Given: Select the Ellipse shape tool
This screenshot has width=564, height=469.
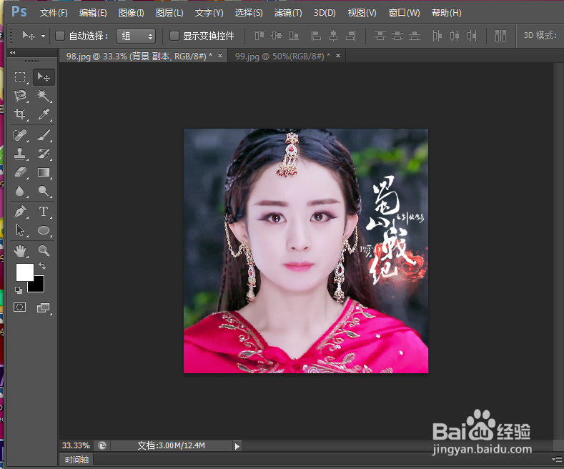Looking at the screenshot, I should [44, 230].
